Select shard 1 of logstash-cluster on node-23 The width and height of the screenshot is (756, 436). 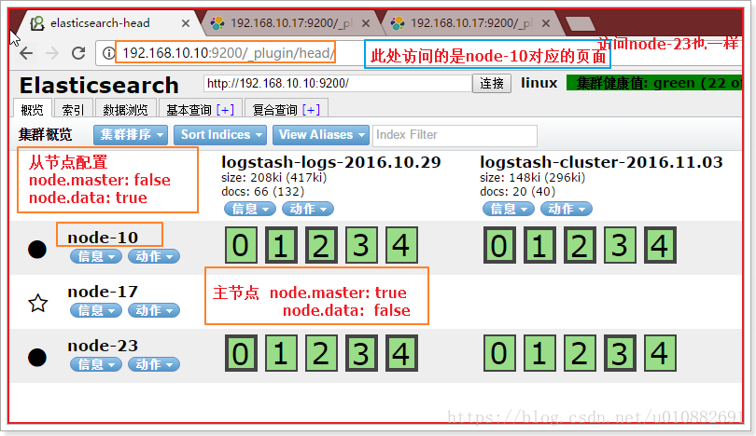click(x=539, y=354)
